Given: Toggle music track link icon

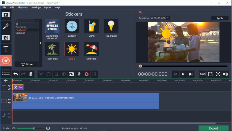Looking at the screenshot, I should tap(9, 117).
